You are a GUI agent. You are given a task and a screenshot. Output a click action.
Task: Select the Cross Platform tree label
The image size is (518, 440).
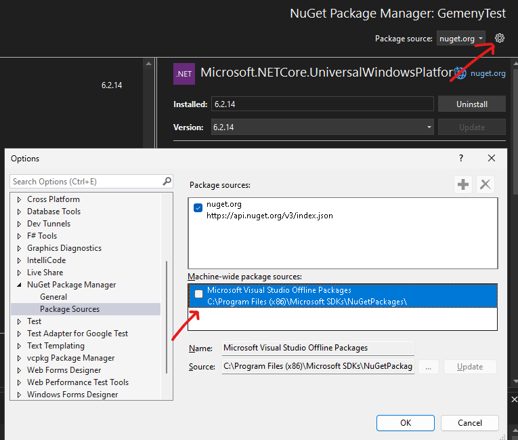click(53, 199)
